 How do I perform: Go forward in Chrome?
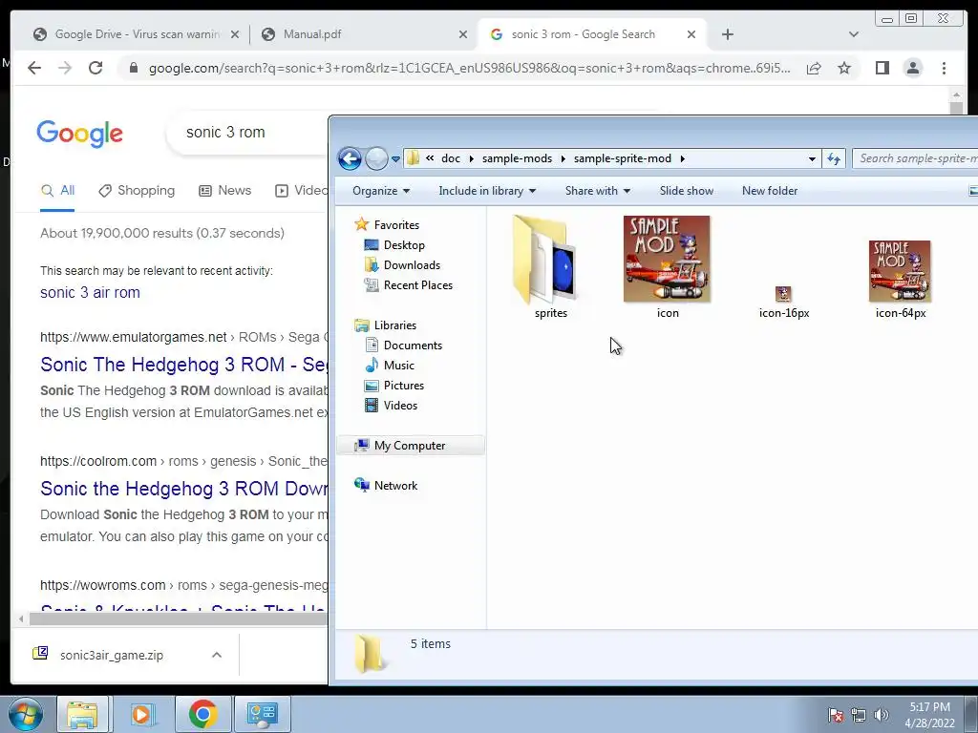(x=65, y=68)
